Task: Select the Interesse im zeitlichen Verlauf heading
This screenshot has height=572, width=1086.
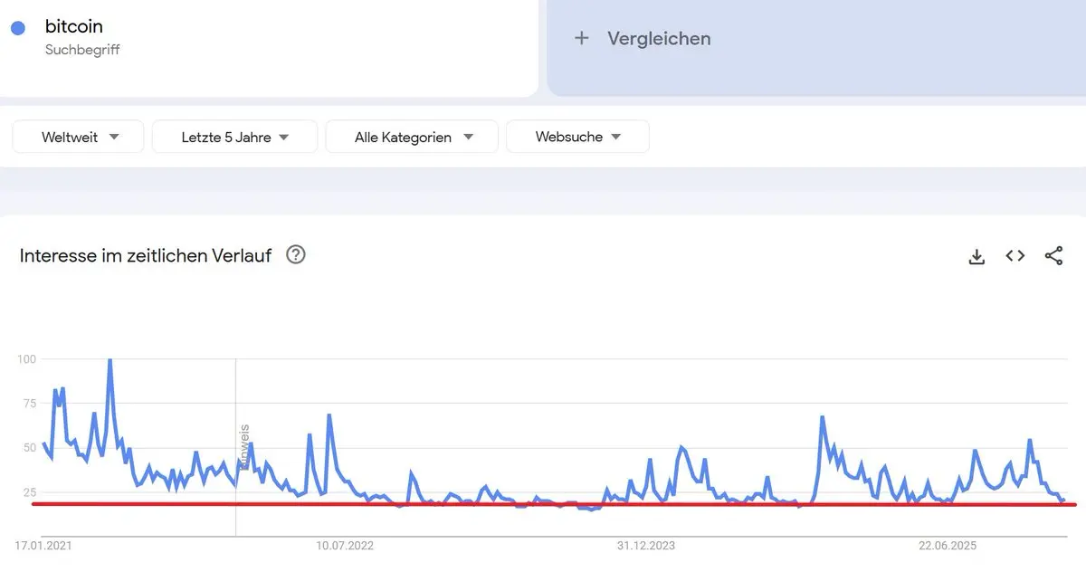Action: tap(146, 256)
